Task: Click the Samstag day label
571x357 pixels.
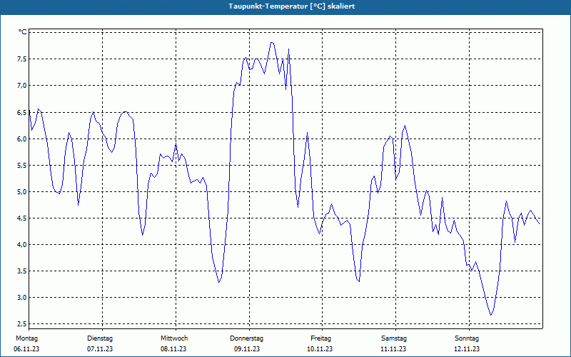Action: coord(394,338)
